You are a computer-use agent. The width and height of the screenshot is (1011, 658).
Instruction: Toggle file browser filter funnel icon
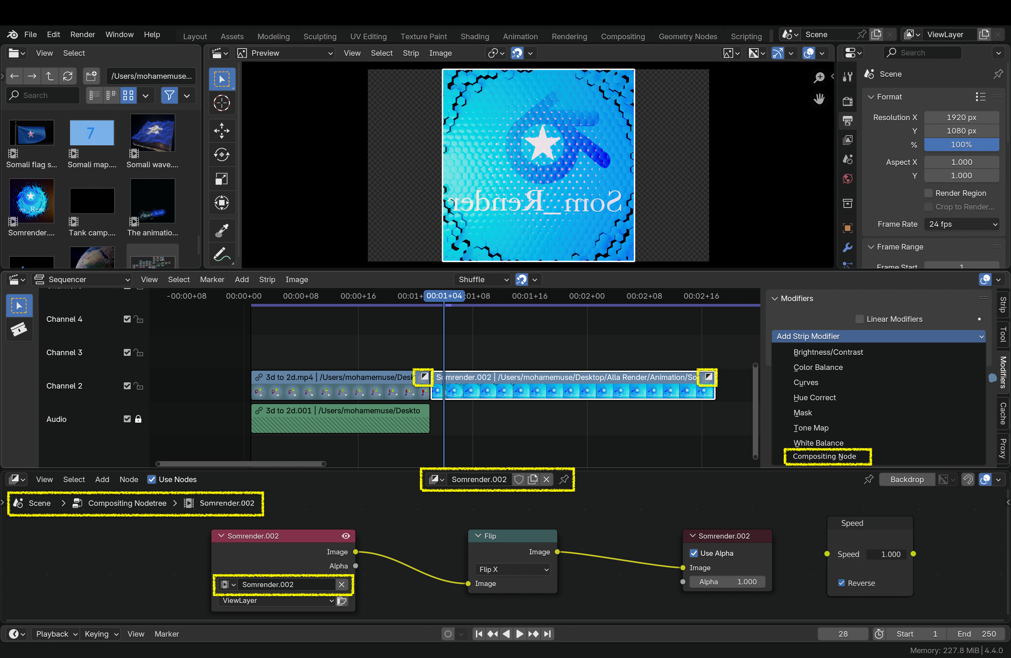pos(169,95)
